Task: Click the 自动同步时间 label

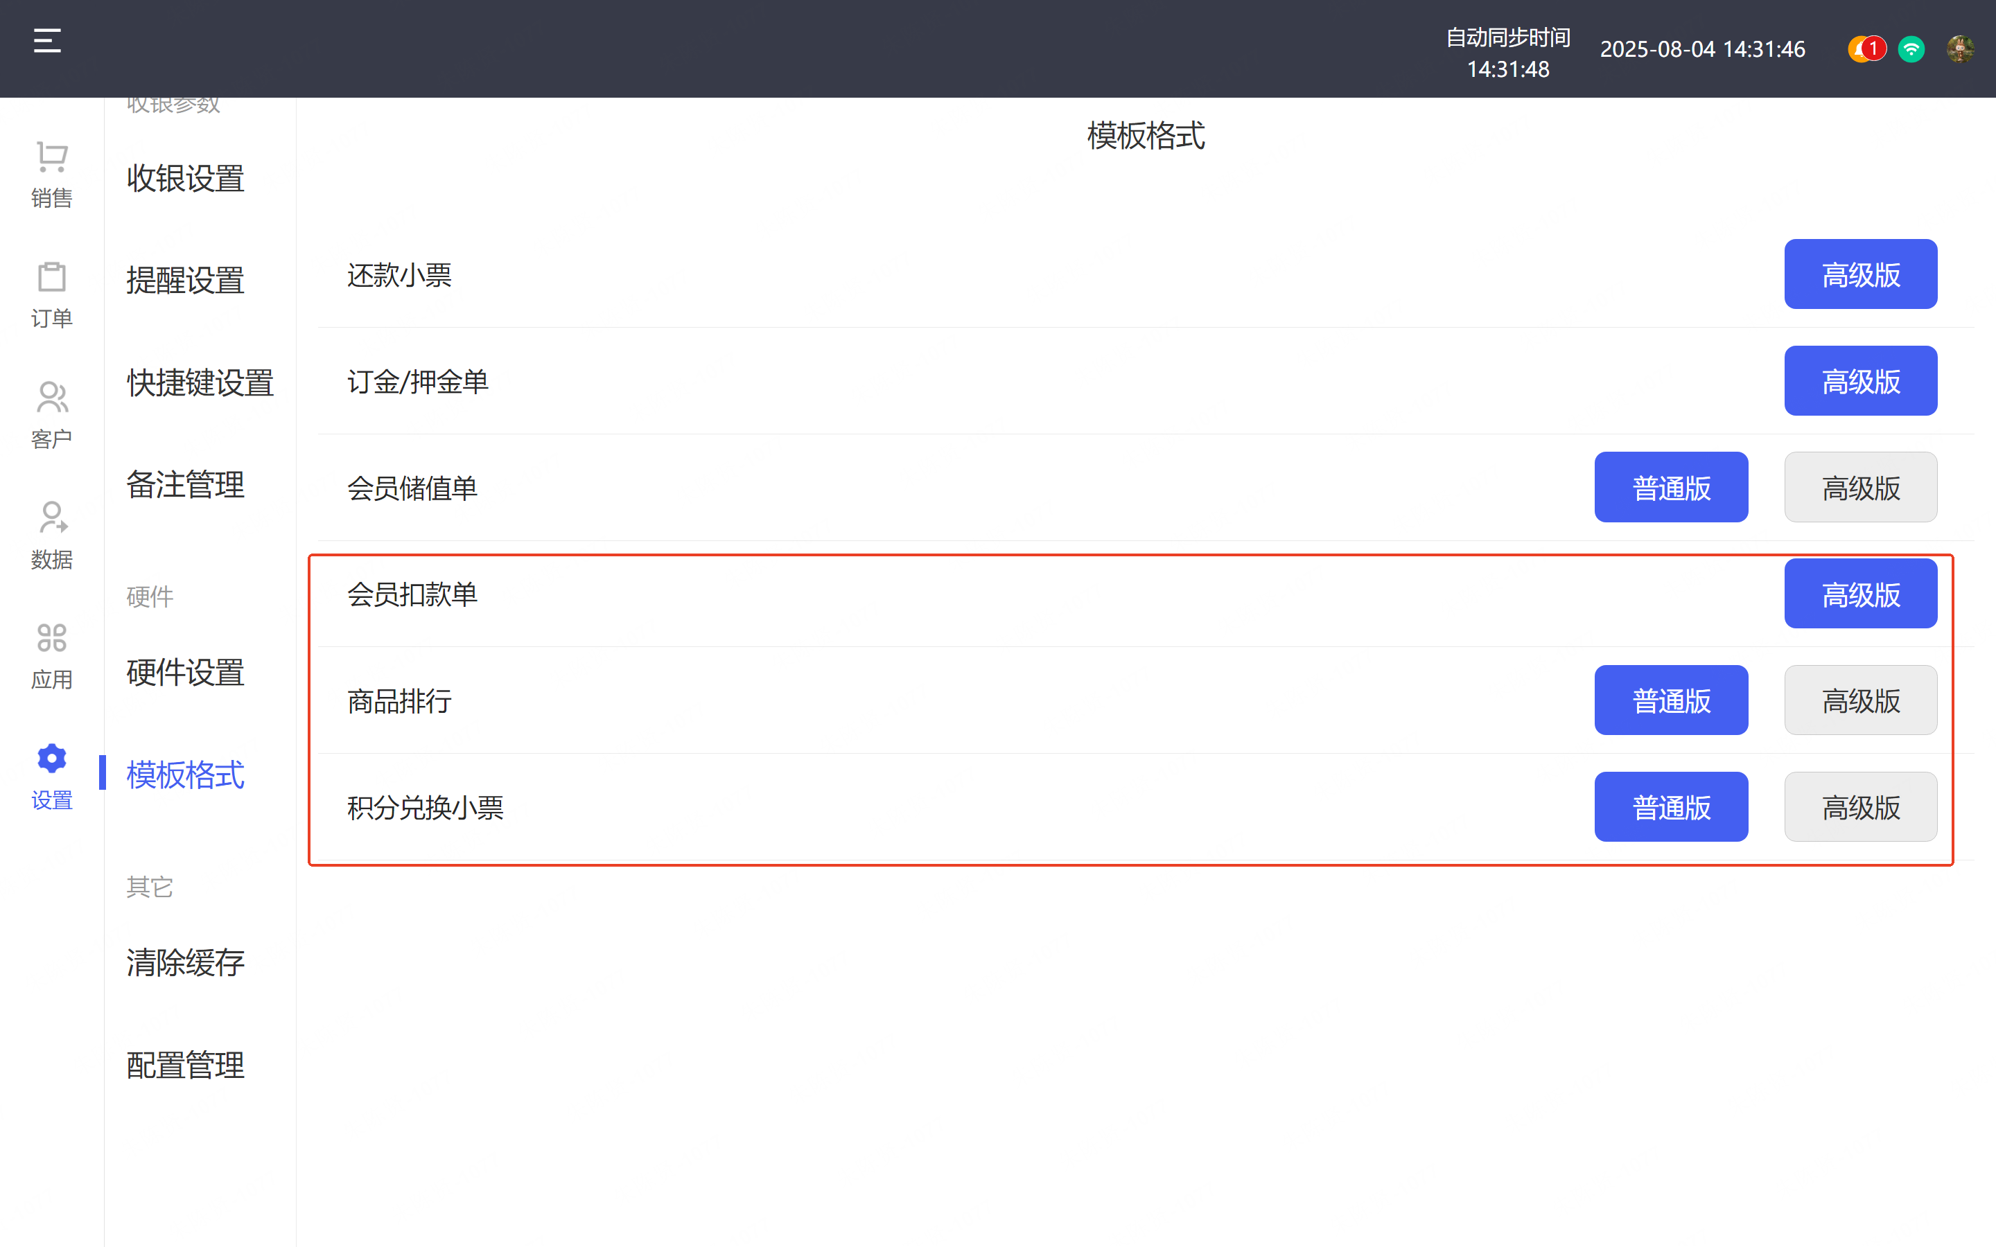Action: tap(1507, 37)
